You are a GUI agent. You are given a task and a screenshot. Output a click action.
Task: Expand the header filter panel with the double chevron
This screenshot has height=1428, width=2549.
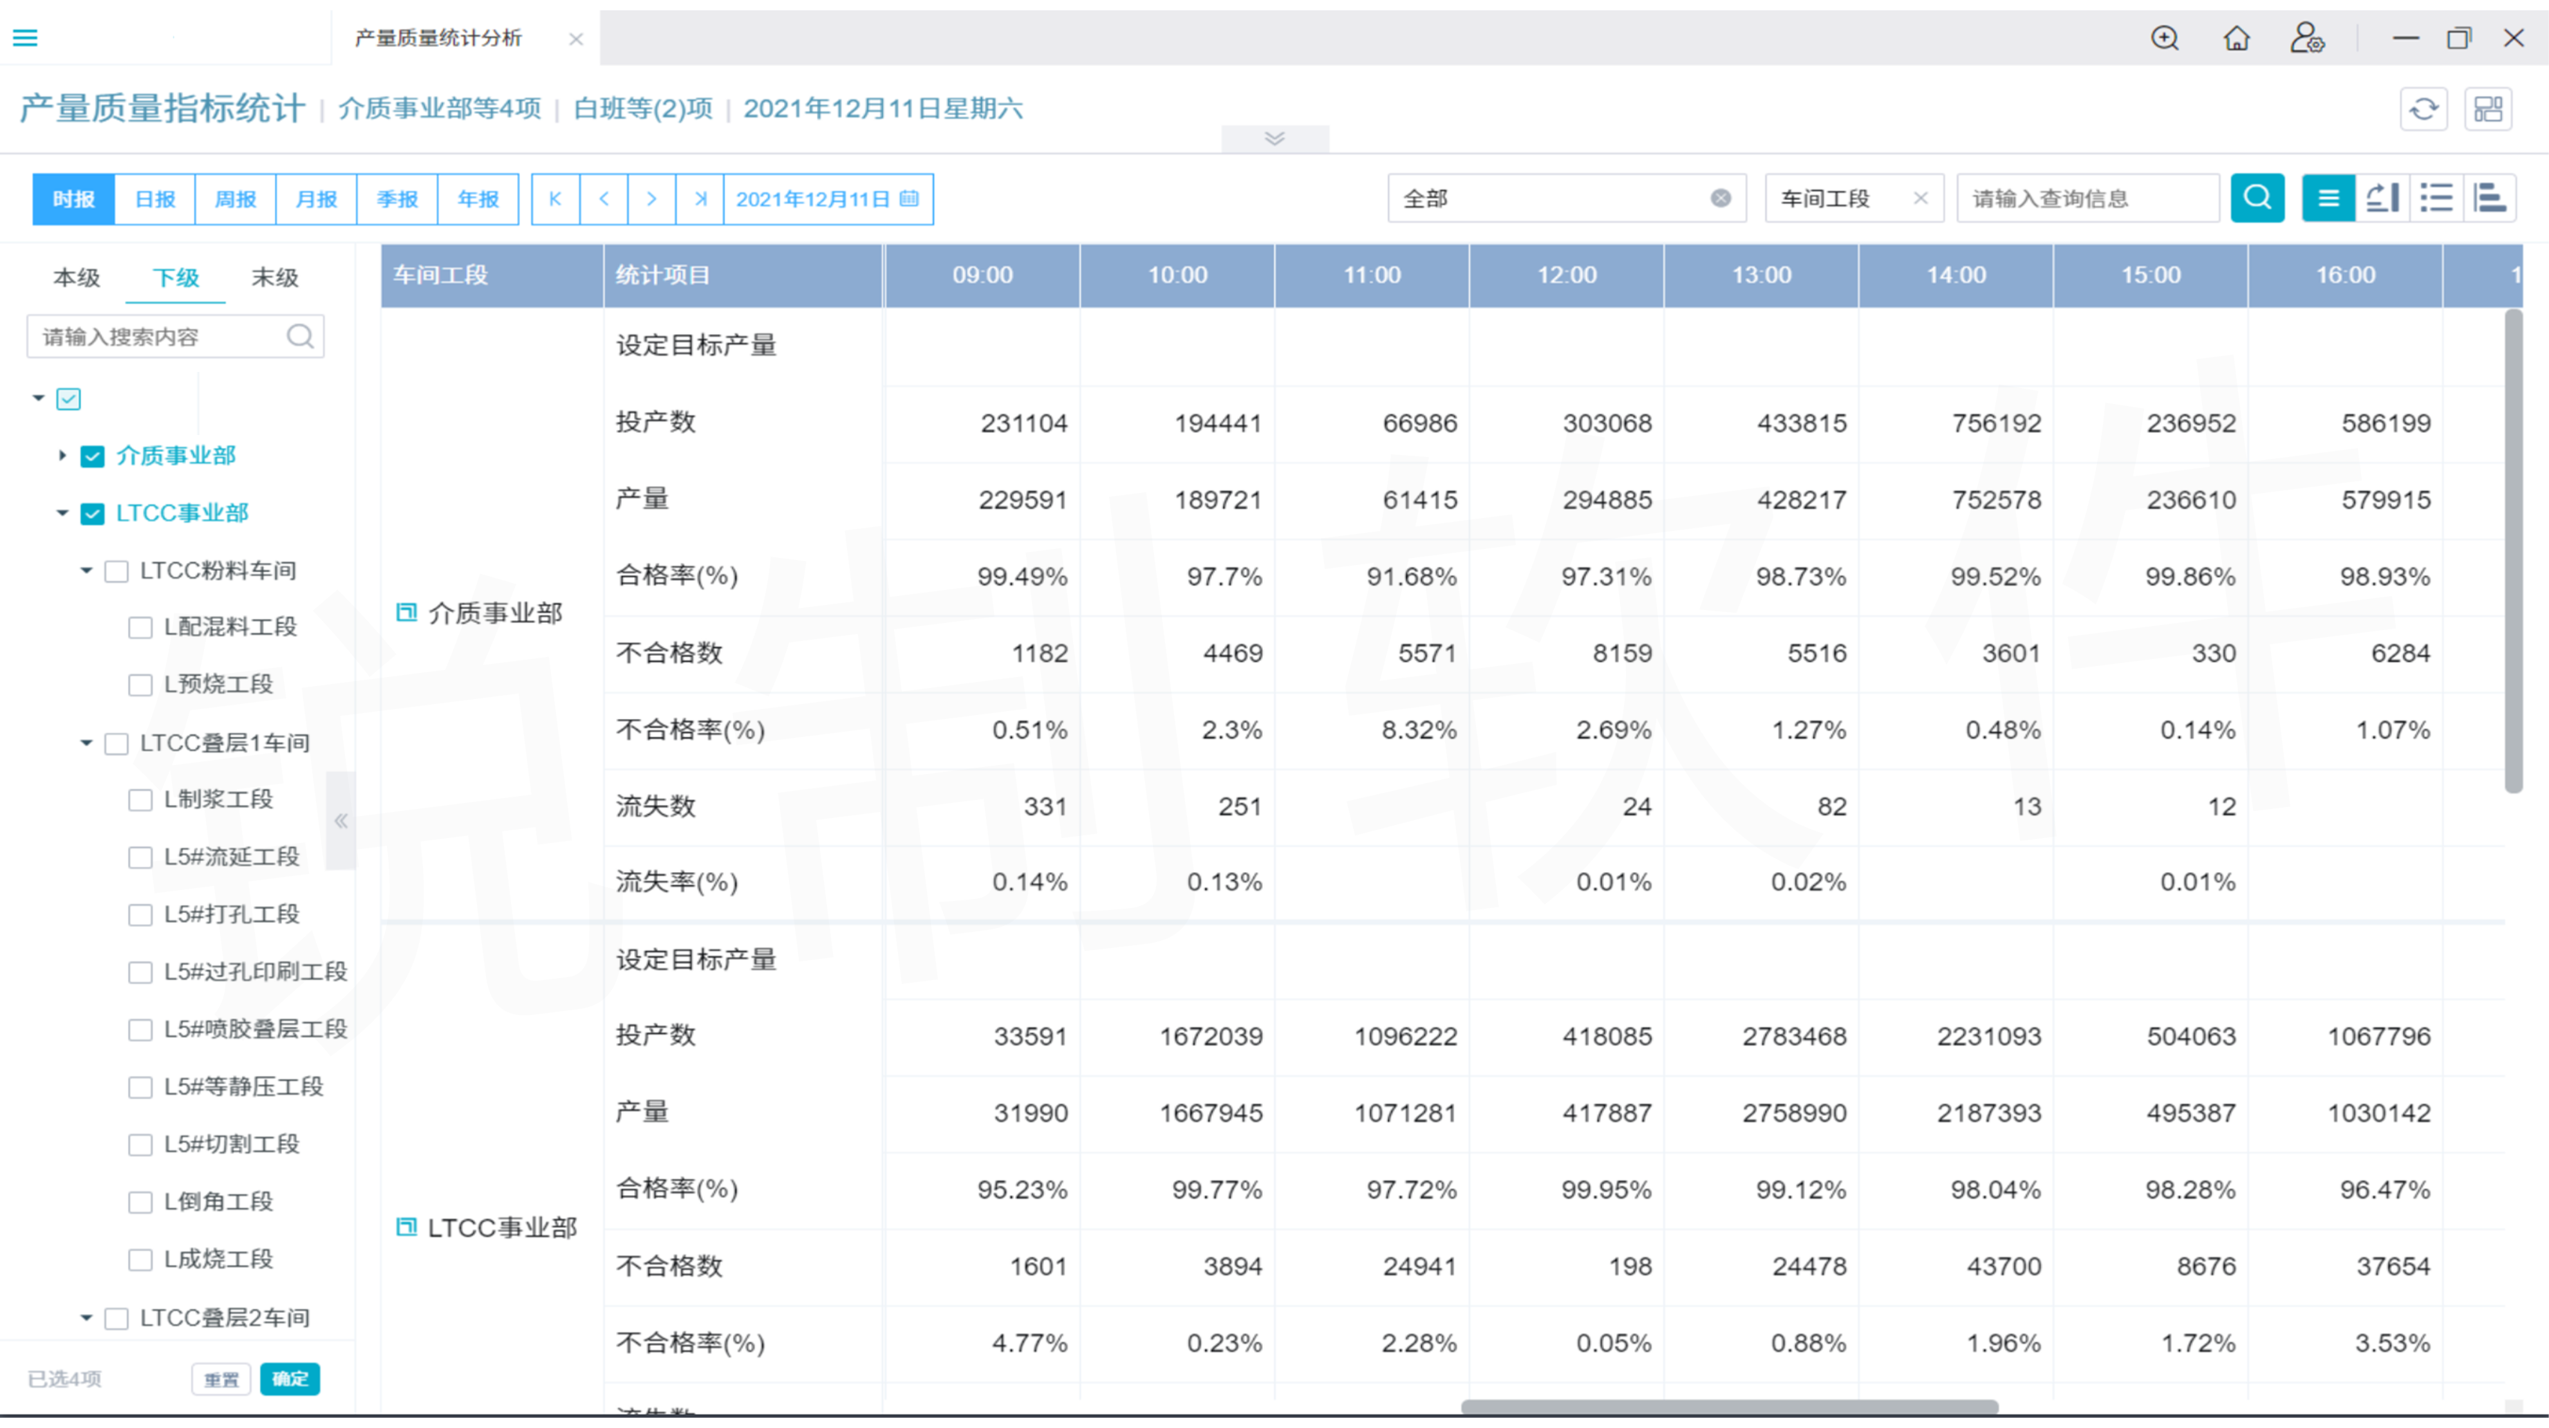pos(1274,138)
